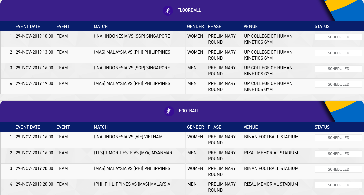
Task: Click SCHEDULED status for Timor-Leste vs Myanmar
Action: [x=338, y=154]
